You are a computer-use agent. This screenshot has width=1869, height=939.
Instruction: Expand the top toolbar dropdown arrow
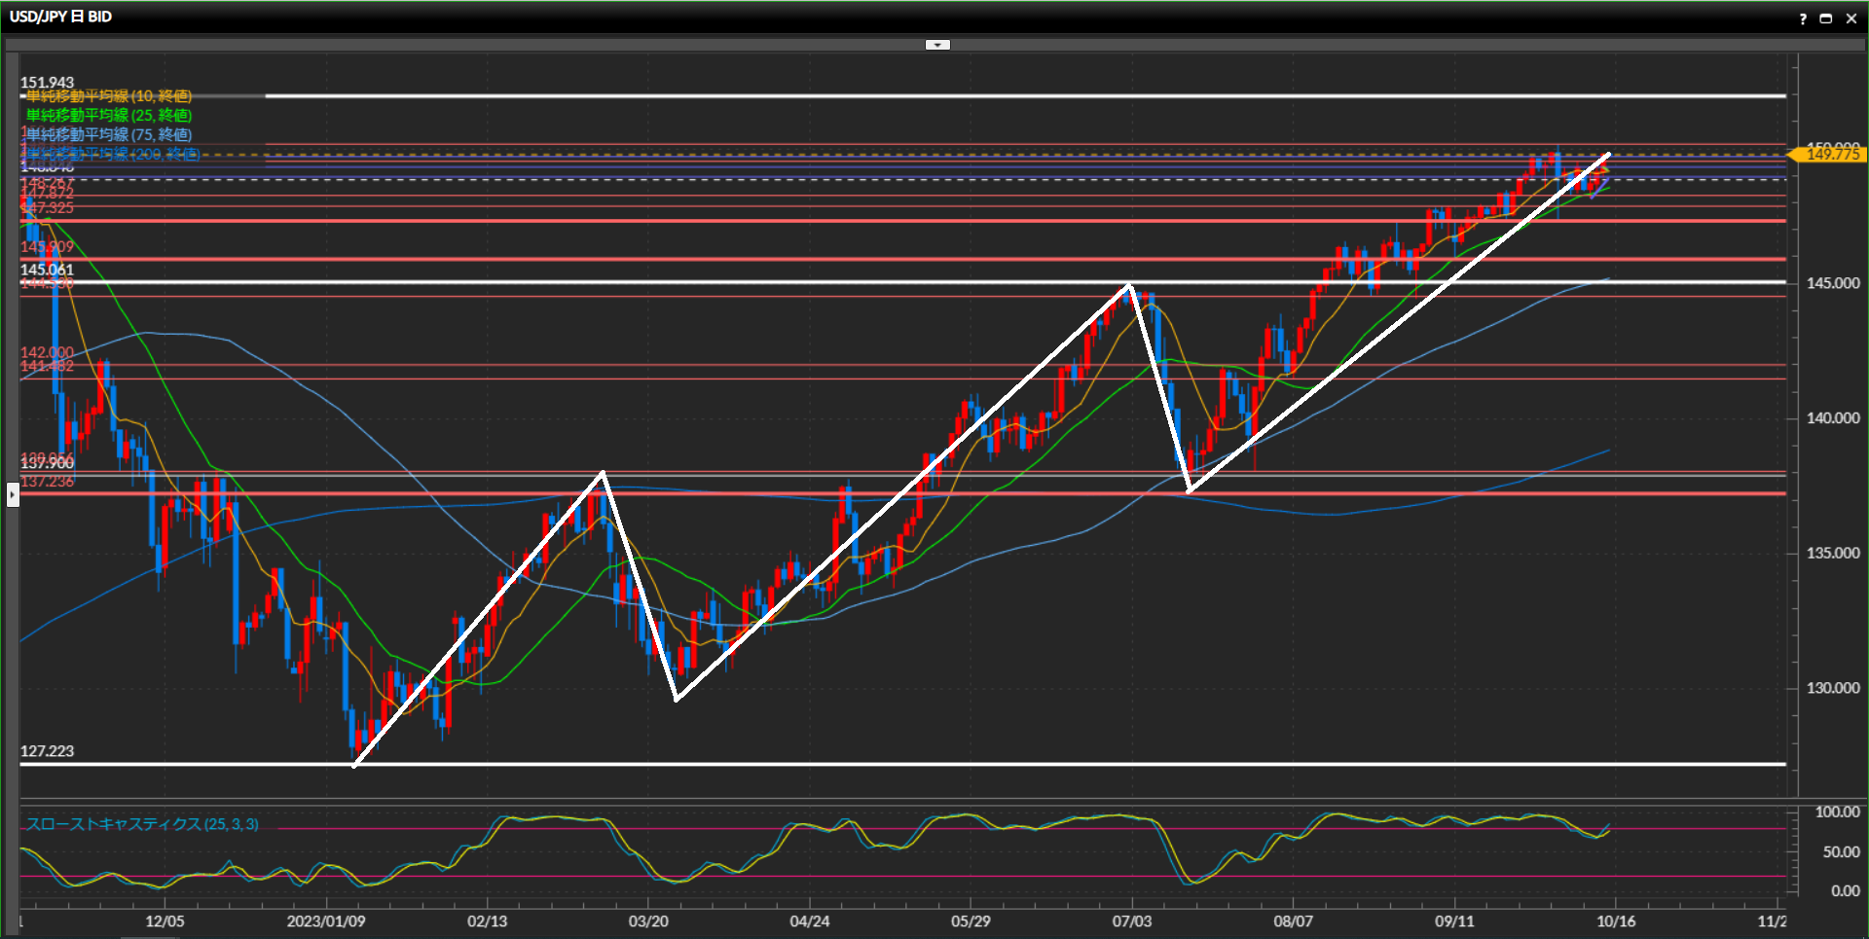pos(937,45)
